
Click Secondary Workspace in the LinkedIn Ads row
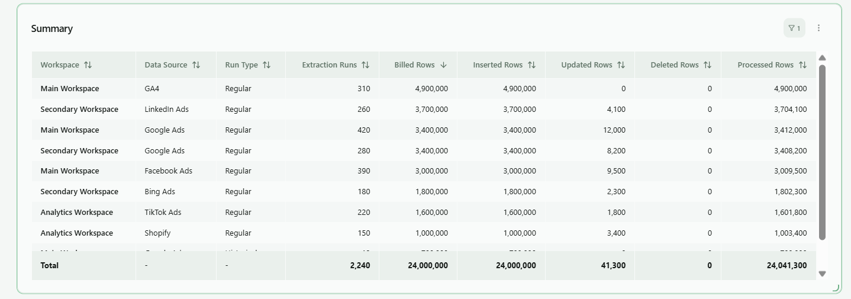click(x=79, y=110)
